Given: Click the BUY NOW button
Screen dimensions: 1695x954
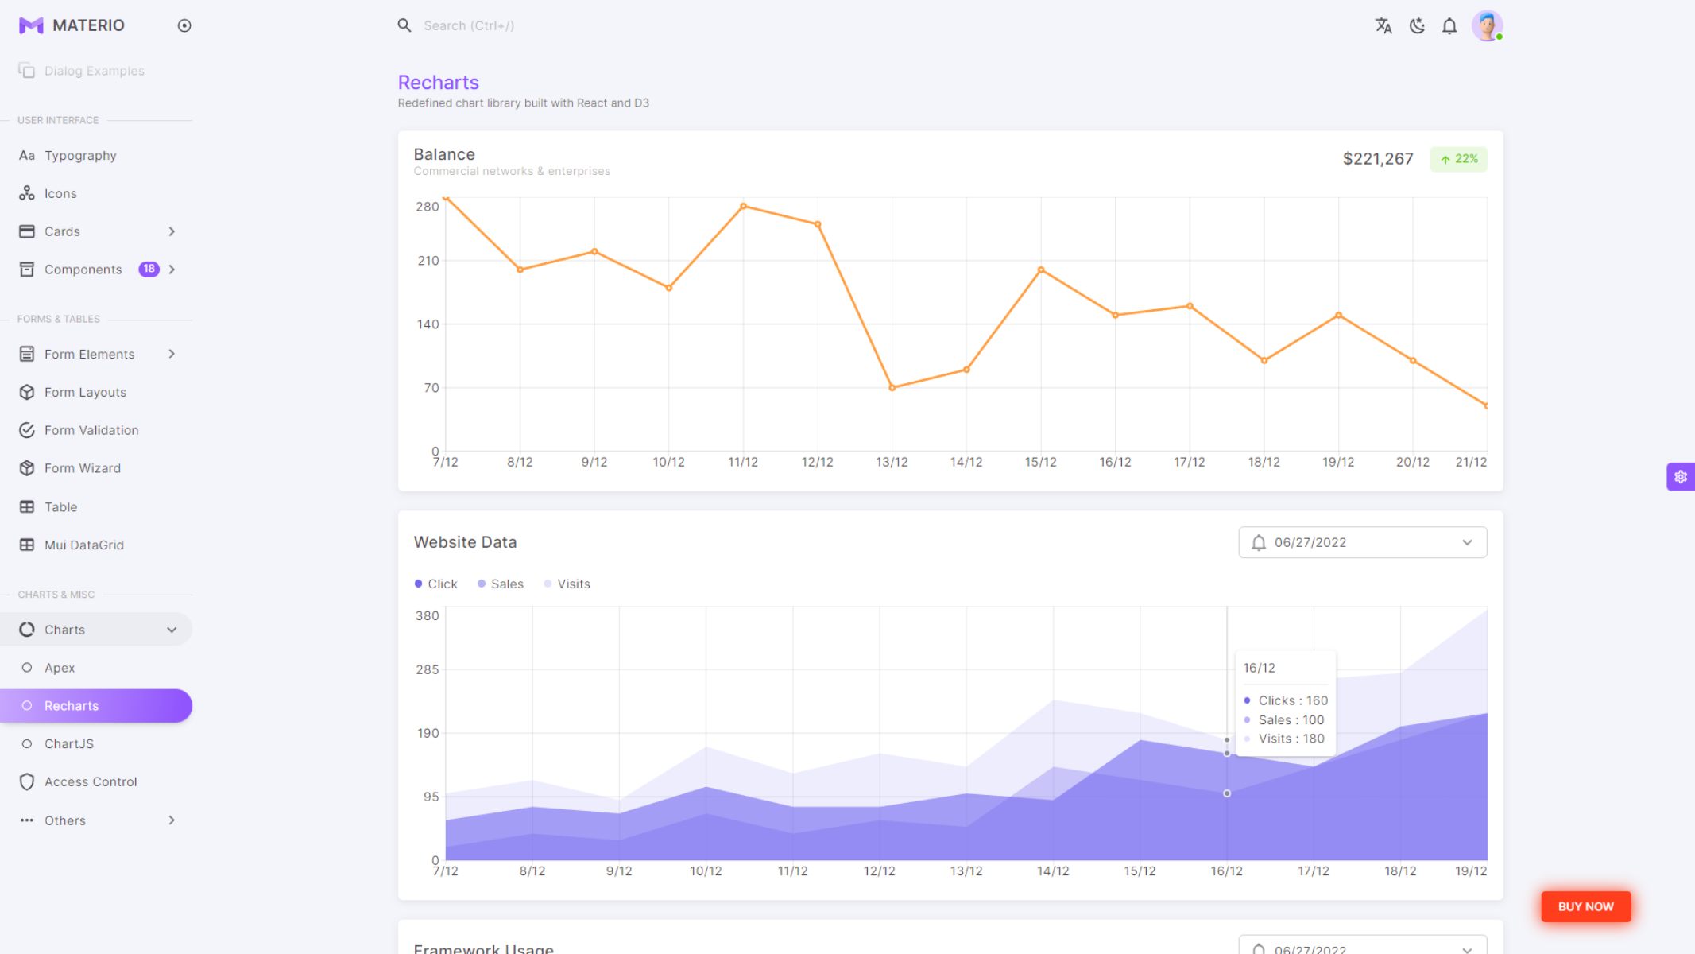Looking at the screenshot, I should click(1585, 906).
